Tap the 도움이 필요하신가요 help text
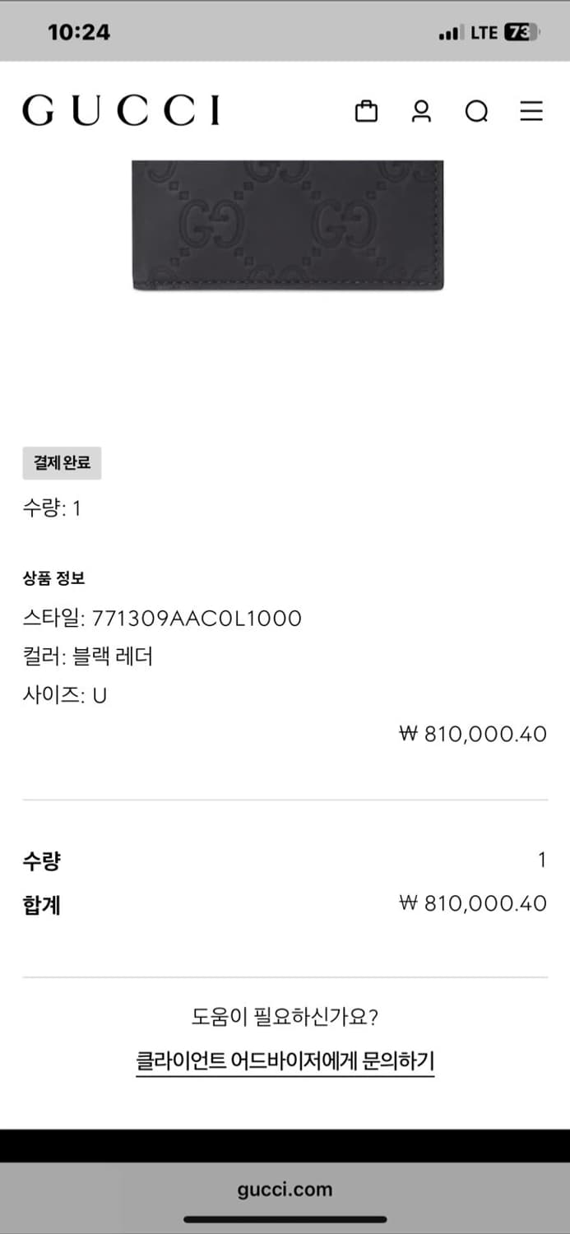570x1234 pixels. 285,1018
